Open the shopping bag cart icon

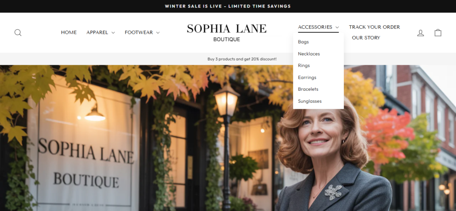438,32
